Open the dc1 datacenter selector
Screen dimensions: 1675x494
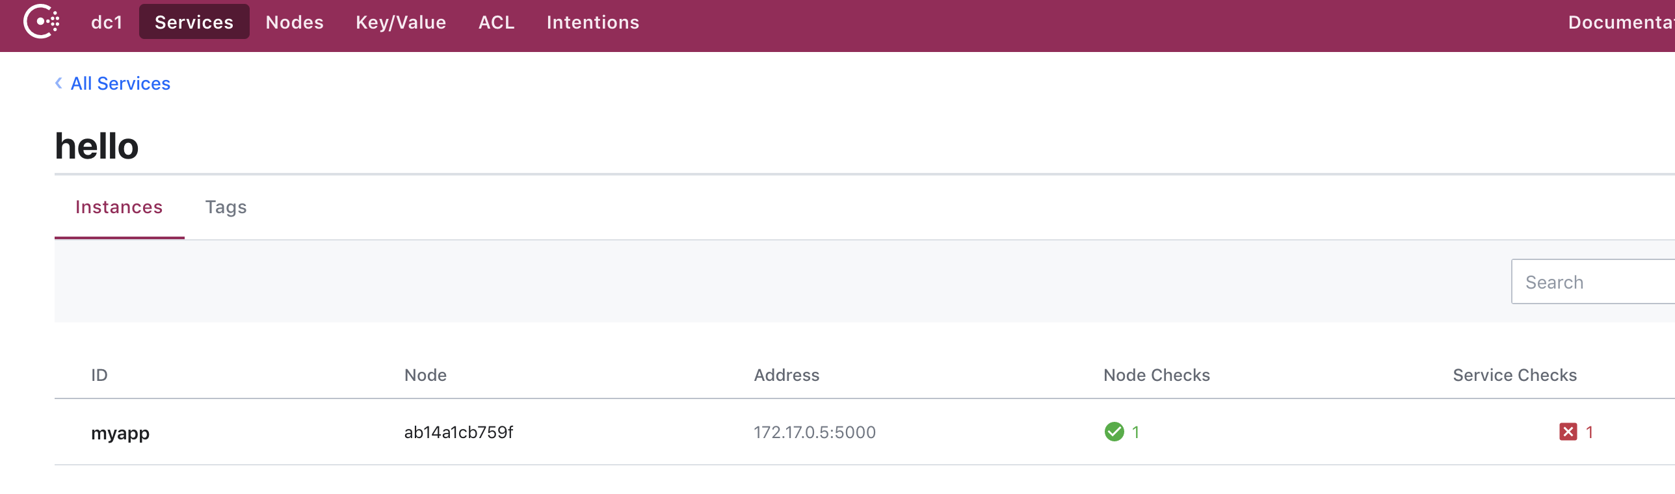[107, 22]
